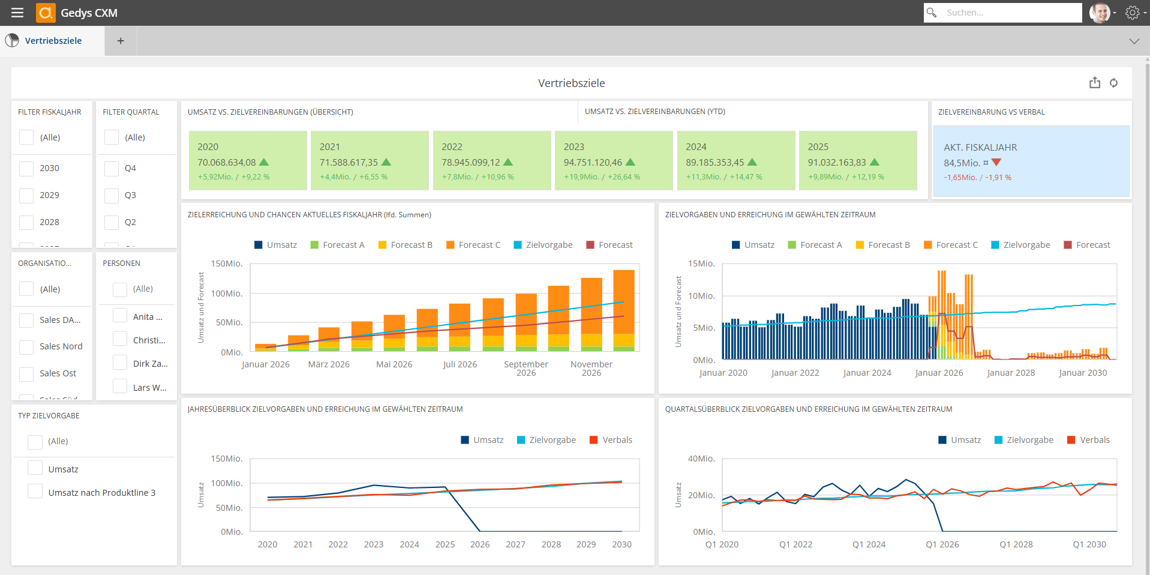The height and width of the screenshot is (575, 1150).
Task: Select the 2023 revenue card
Action: click(614, 160)
